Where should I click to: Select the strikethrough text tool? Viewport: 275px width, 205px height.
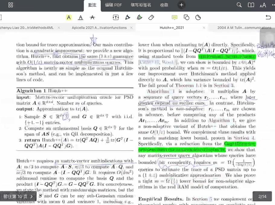[93, 17]
